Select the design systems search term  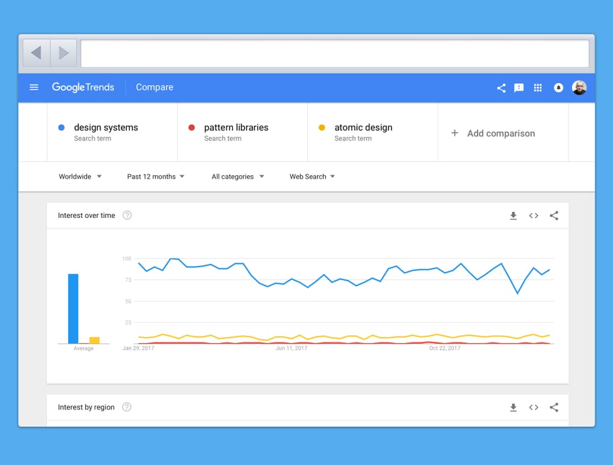click(x=106, y=128)
